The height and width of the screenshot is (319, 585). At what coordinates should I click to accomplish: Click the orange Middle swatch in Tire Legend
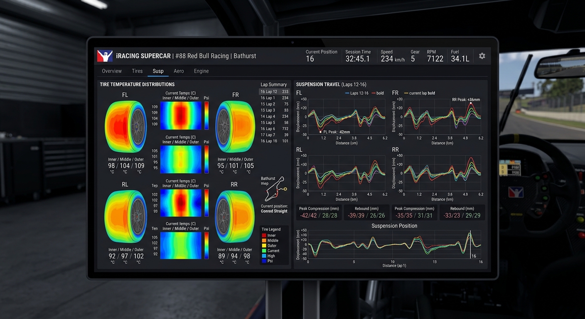coord(264,240)
